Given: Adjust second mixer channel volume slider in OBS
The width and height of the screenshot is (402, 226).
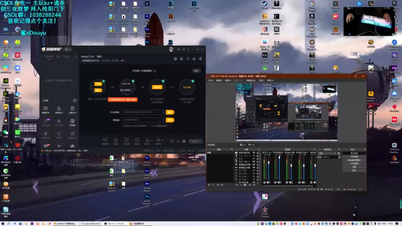Looking at the screenshot, I should pos(279,168).
